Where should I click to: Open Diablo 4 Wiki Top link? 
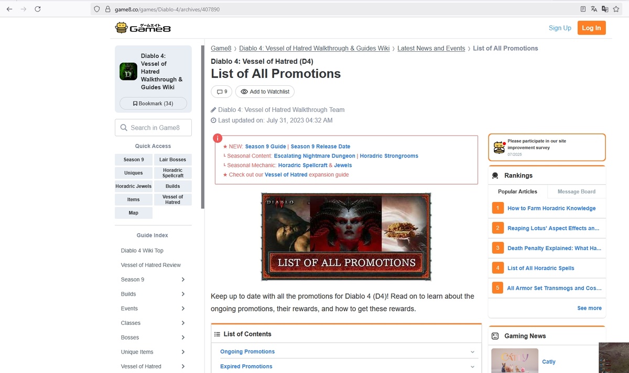[x=142, y=251]
